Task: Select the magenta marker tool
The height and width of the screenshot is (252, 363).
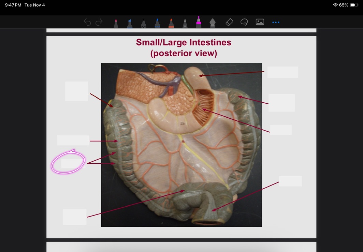Action: [199, 22]
